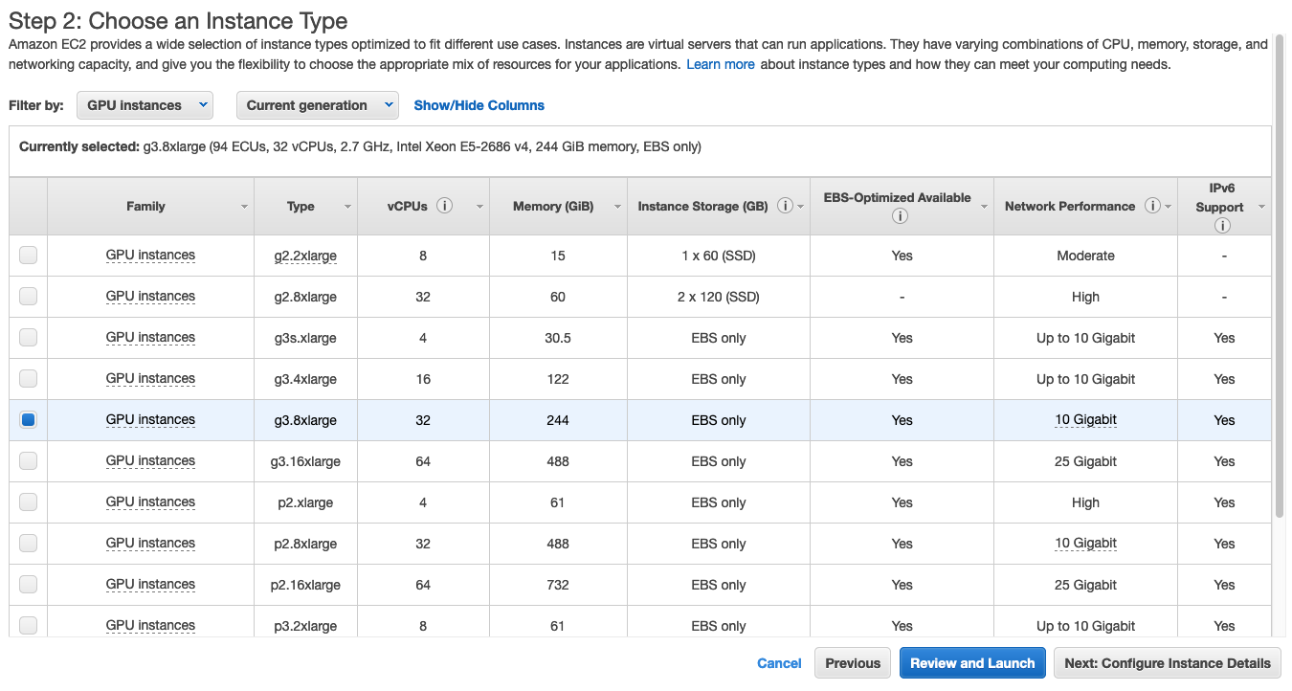View the Network Performance info icon
The height and width of the screenshot is (691, 1292).
pos(1153,206)
